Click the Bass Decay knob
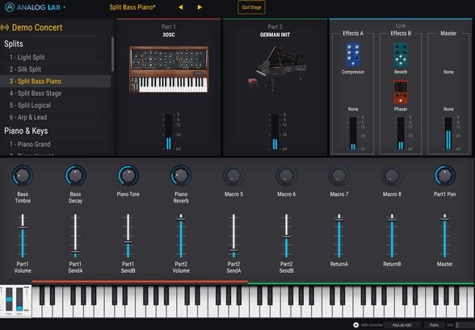The image size is (475, 330). (75, 175)
